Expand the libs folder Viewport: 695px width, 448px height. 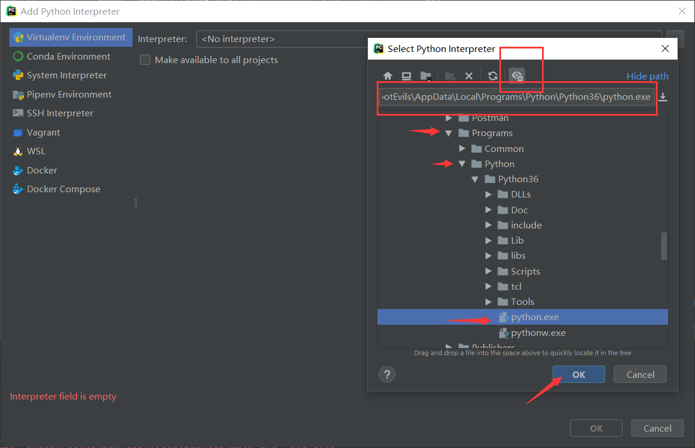488,256
